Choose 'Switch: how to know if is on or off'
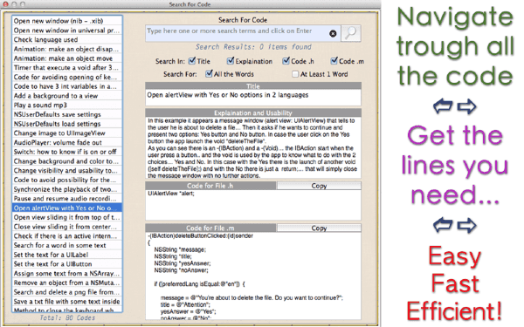524x327 pixels. [67, 152]
